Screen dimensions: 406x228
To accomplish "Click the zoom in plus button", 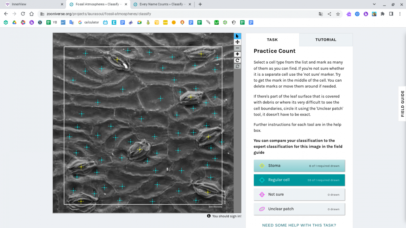I will tap(237, 54).
